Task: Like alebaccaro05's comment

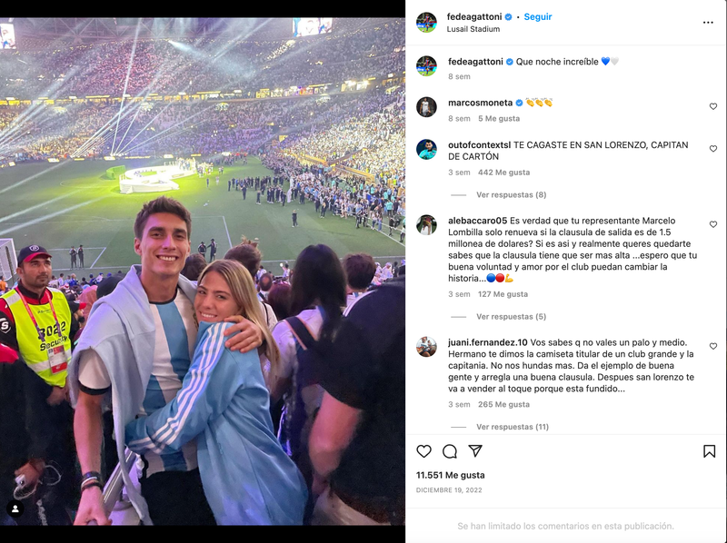Action: pos(713,224)
